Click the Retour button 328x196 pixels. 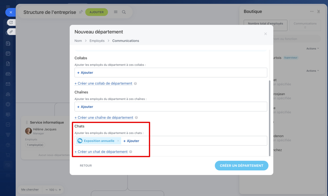[x=86, y=166]
